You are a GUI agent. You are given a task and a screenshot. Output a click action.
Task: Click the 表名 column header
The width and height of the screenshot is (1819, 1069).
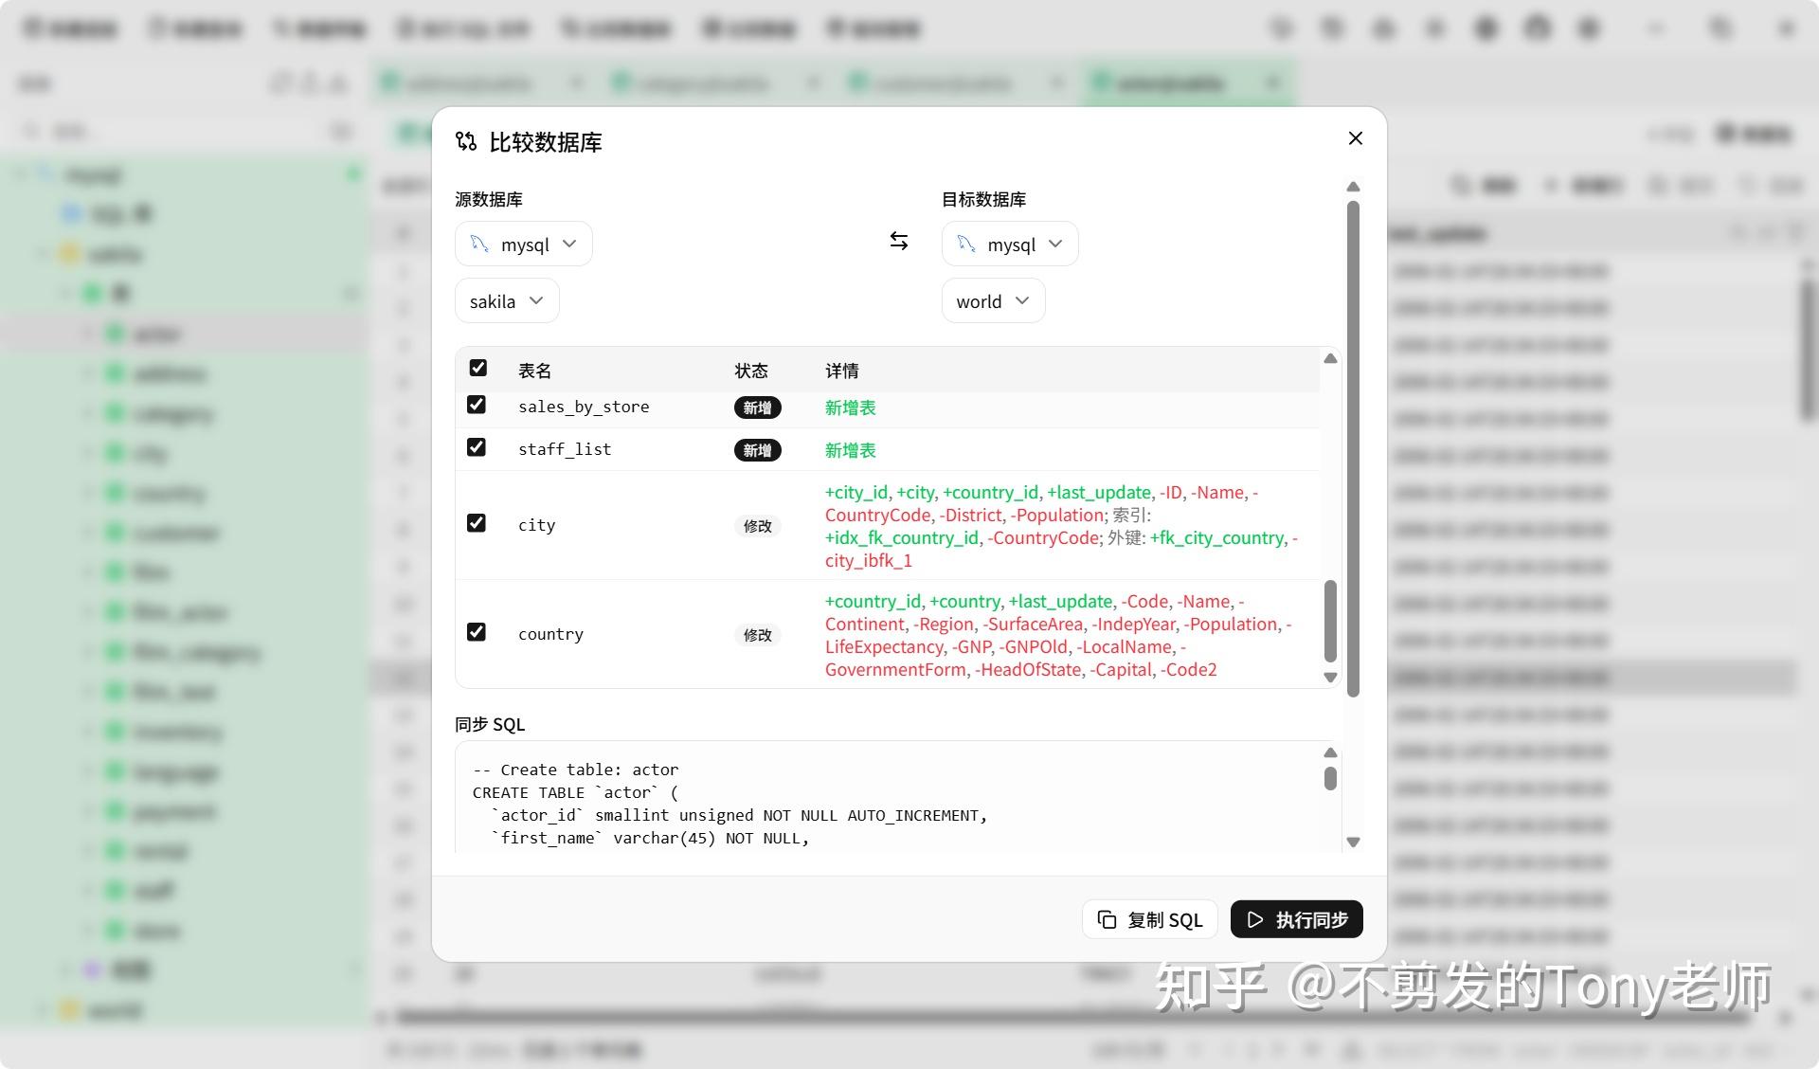click(x=534, y=371)
